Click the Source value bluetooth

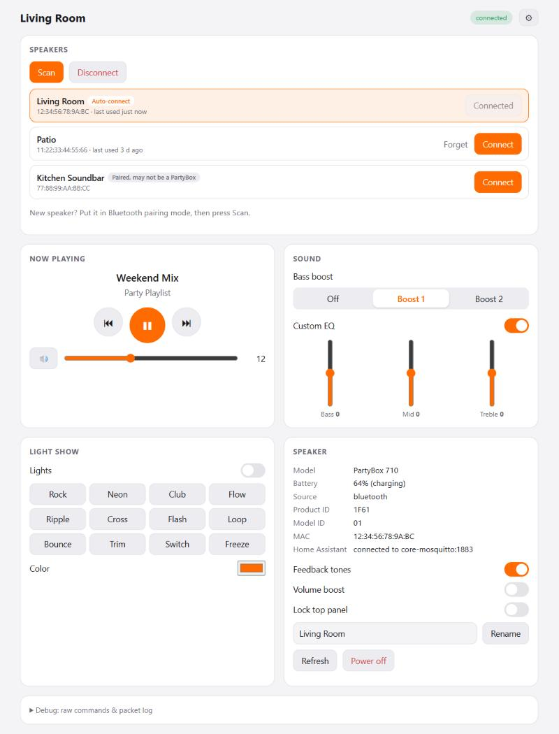click(x=370, y=496)
